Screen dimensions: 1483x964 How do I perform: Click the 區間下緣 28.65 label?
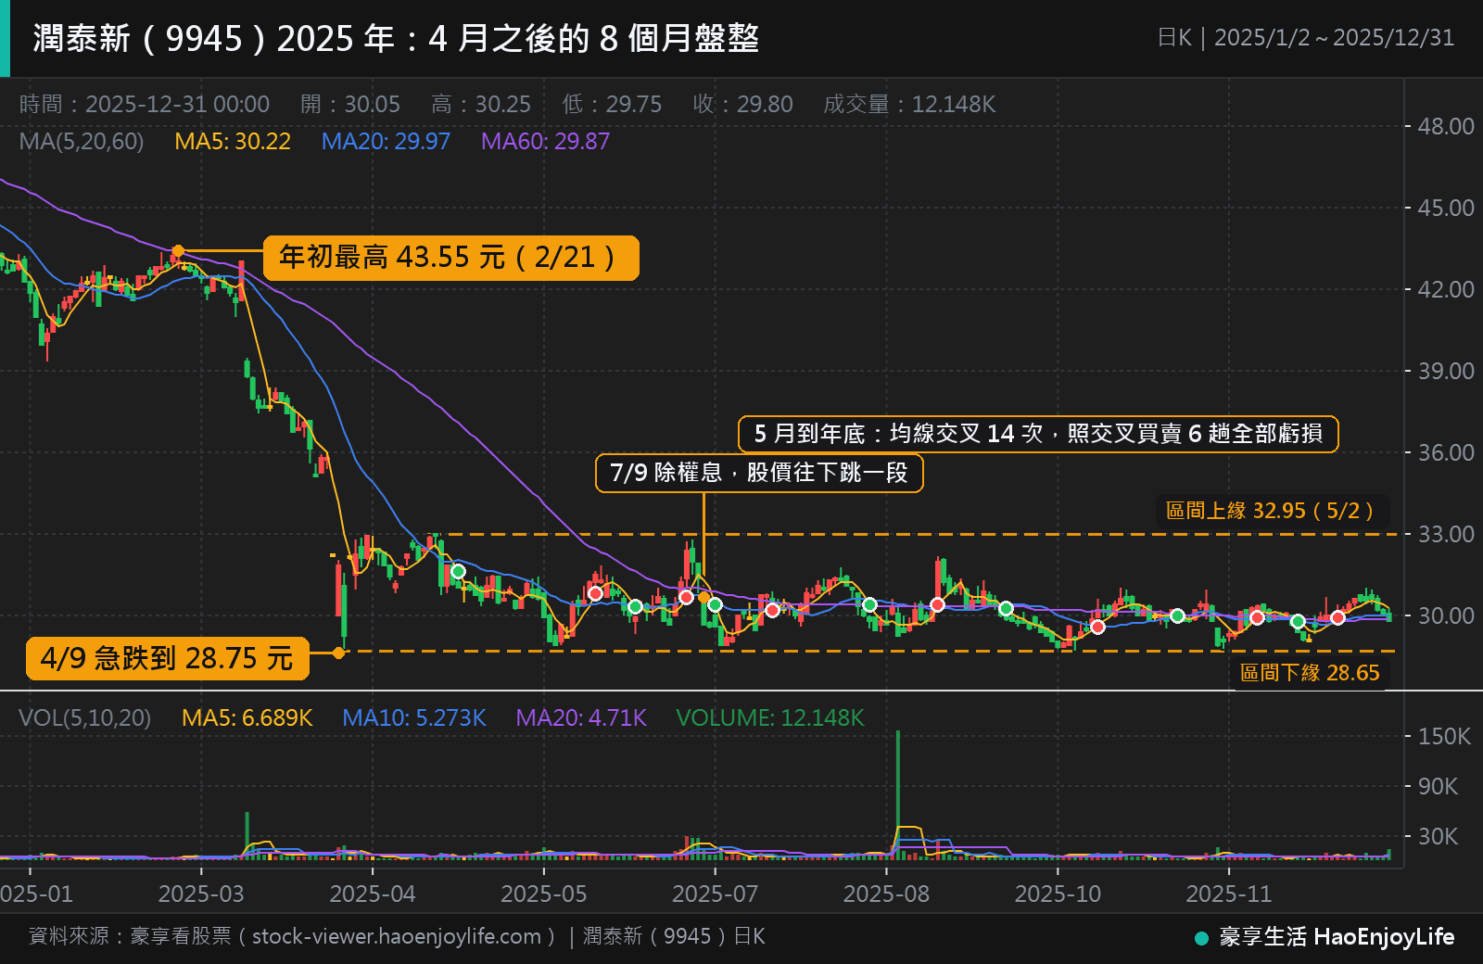(x=1310, y=673)
